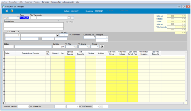Open the Reportes menu
This screenshot has width=191, height=111.
[29, 2]
